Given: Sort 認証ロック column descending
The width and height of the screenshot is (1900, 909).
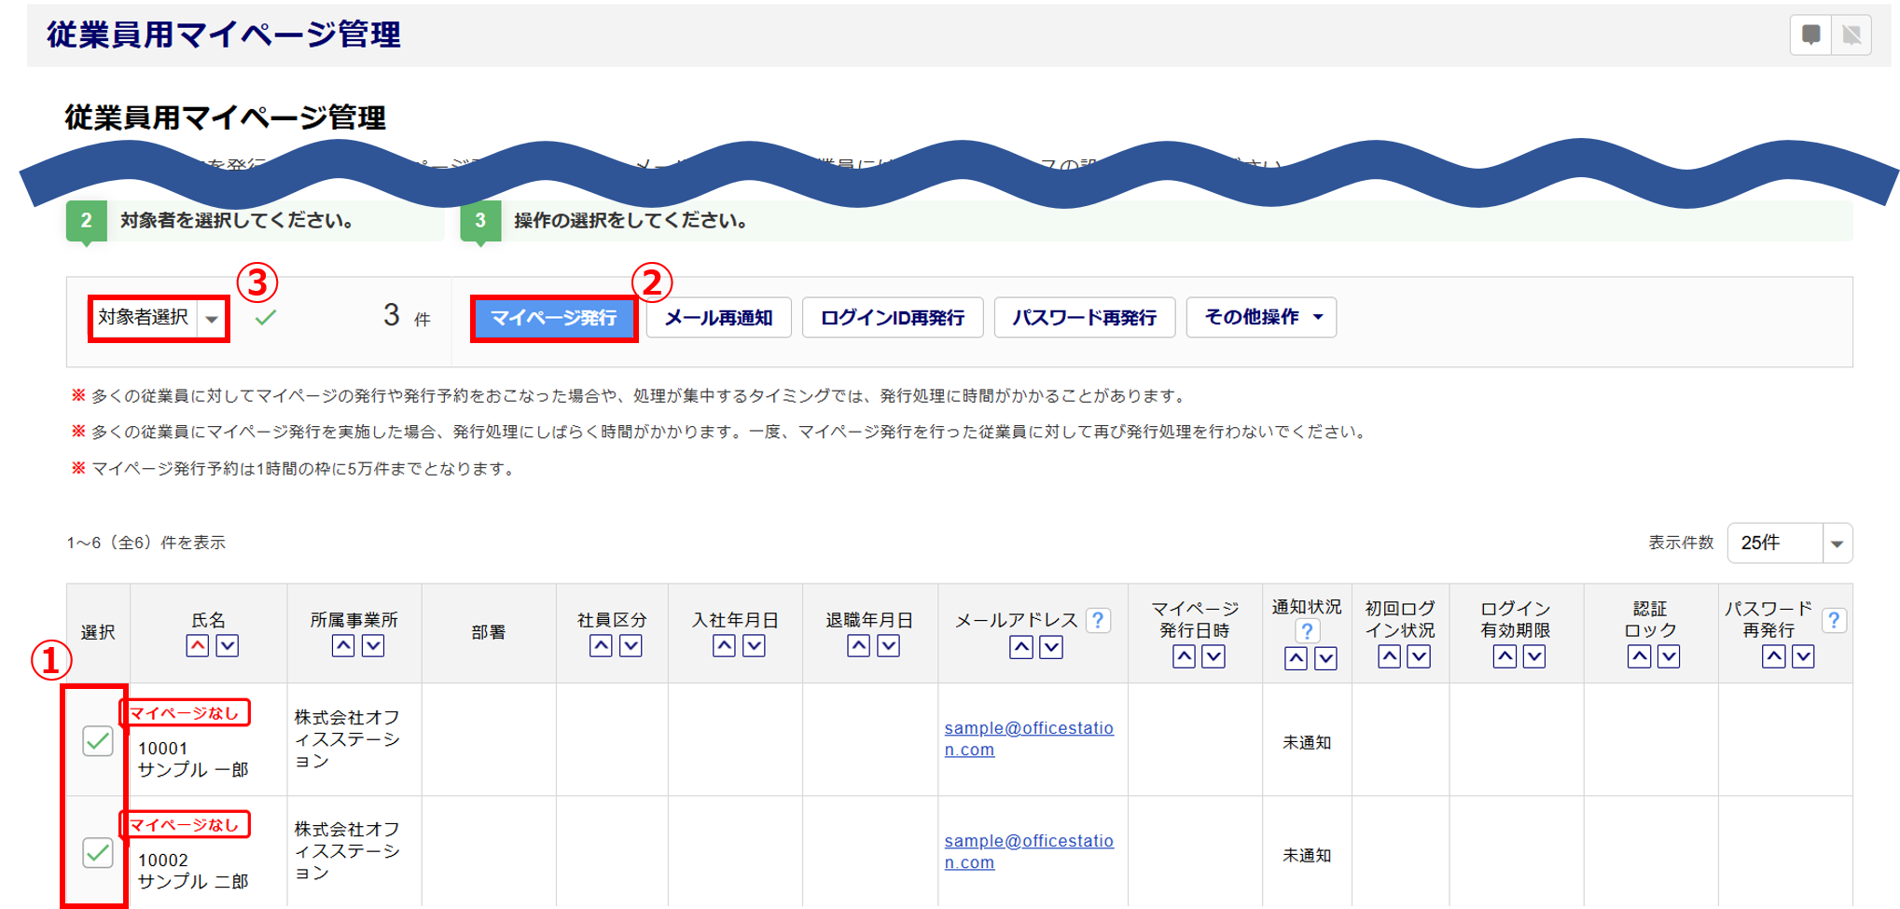Looking at the screenshot, I should [1669, 657].
